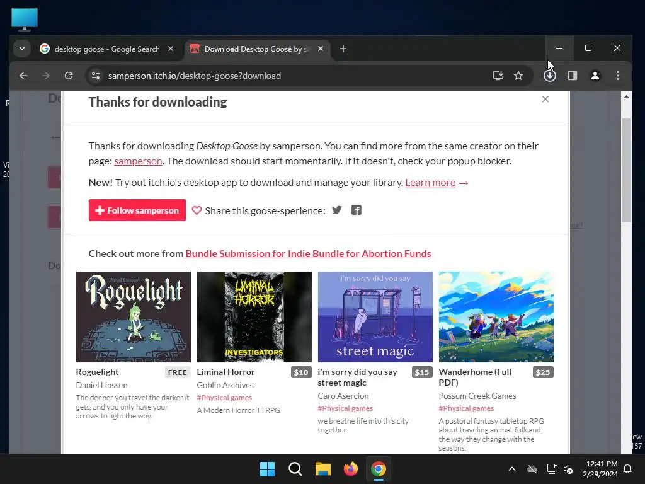645x484 pixels.
Task: Open the Chrome profile icon
Action: point(595,76)
